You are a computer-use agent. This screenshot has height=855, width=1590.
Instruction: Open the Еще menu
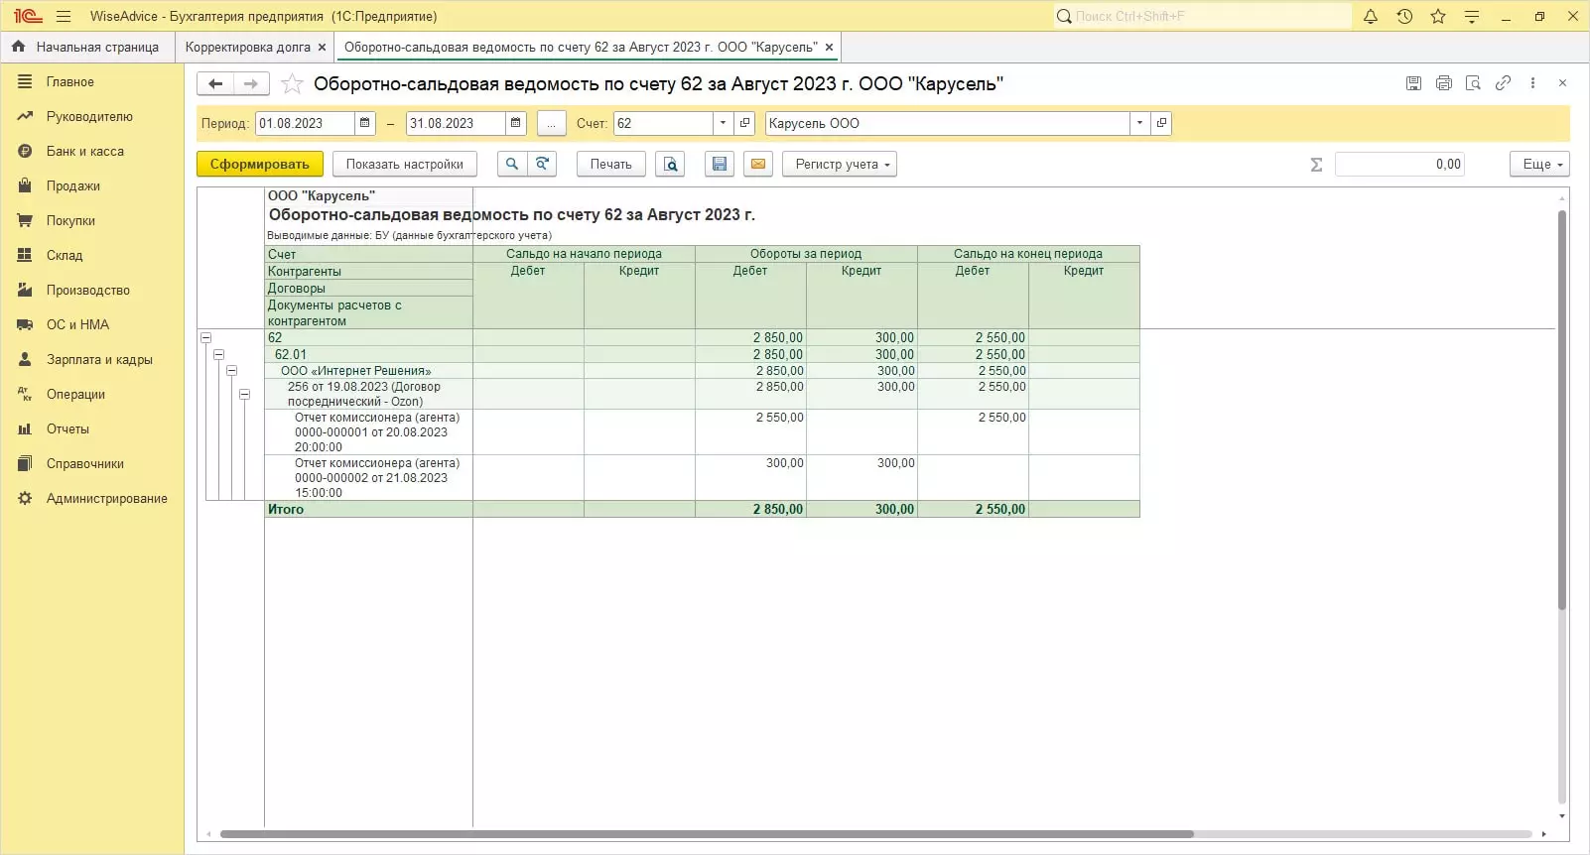[1539, 165]
